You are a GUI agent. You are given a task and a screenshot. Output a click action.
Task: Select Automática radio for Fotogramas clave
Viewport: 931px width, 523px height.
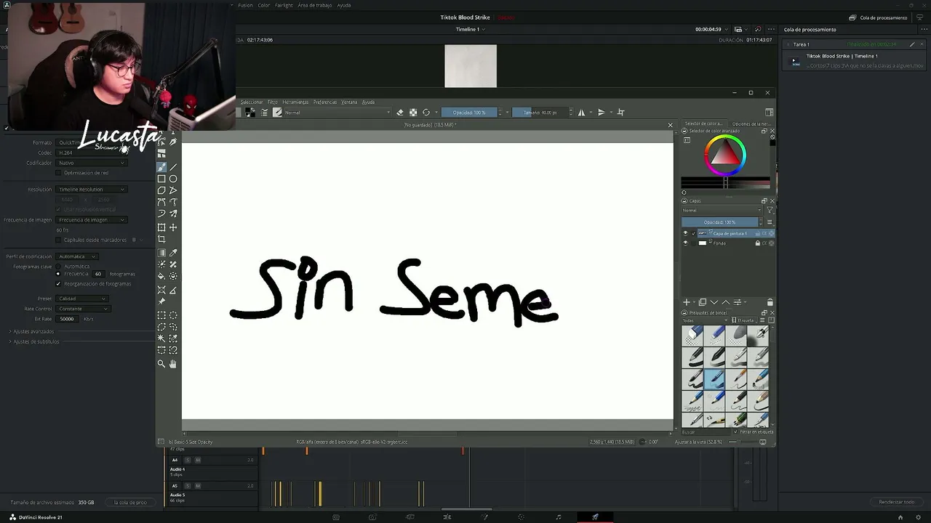pos(58,267)
